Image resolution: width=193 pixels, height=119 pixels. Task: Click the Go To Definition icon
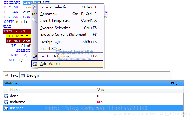[x=35, y=56]
